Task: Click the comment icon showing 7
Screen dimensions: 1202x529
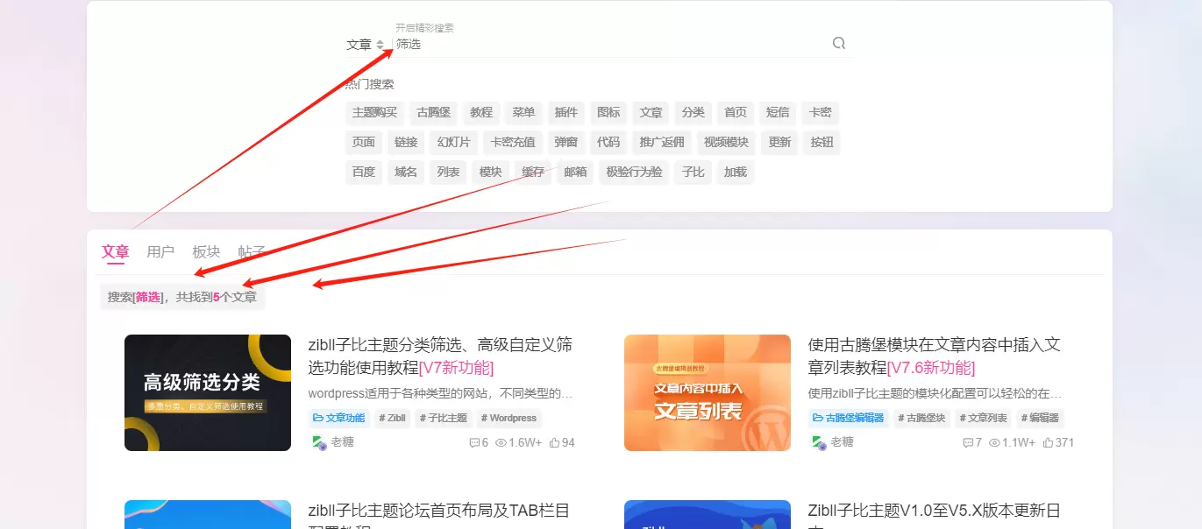Action: click(968, 443)
